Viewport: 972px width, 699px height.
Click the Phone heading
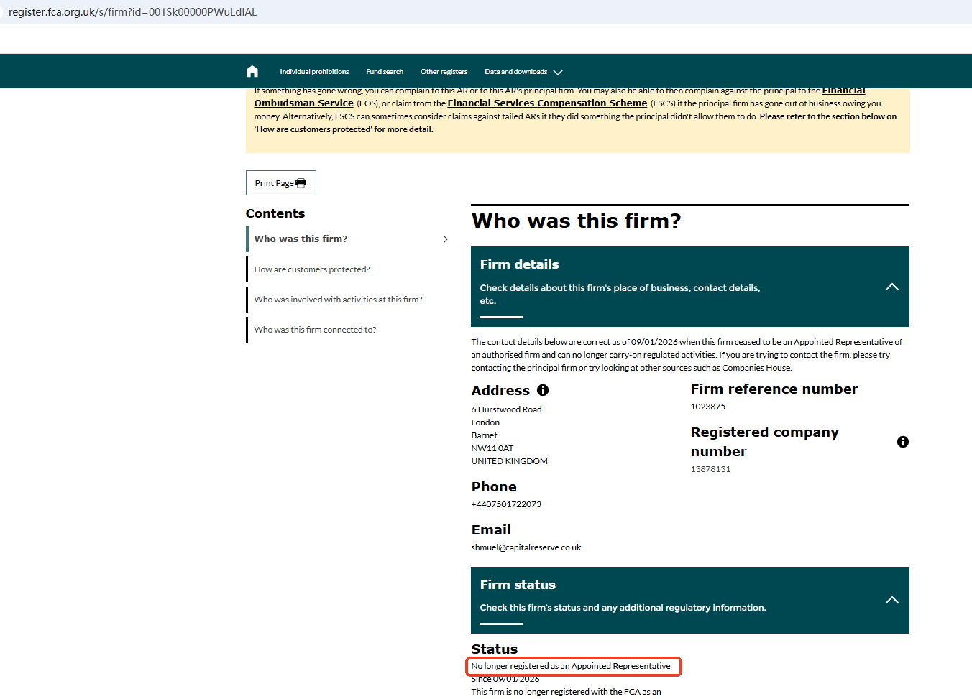(494, 486)
